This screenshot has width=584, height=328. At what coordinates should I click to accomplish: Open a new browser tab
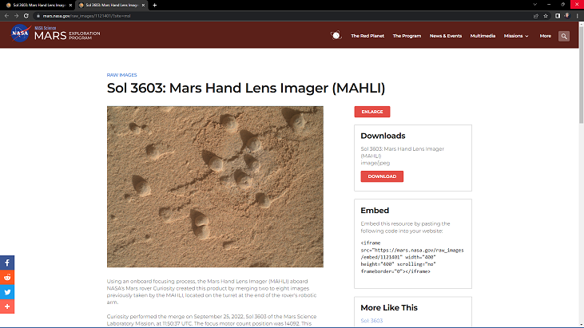click(154, 6)
